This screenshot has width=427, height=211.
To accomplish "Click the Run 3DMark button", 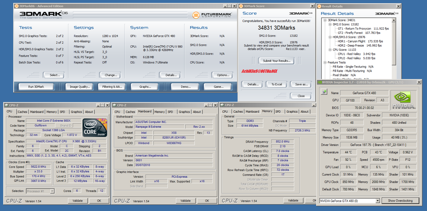I will point(36,87).
